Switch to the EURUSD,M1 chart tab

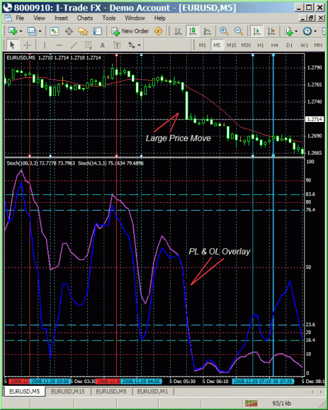[x=152, y=392]
